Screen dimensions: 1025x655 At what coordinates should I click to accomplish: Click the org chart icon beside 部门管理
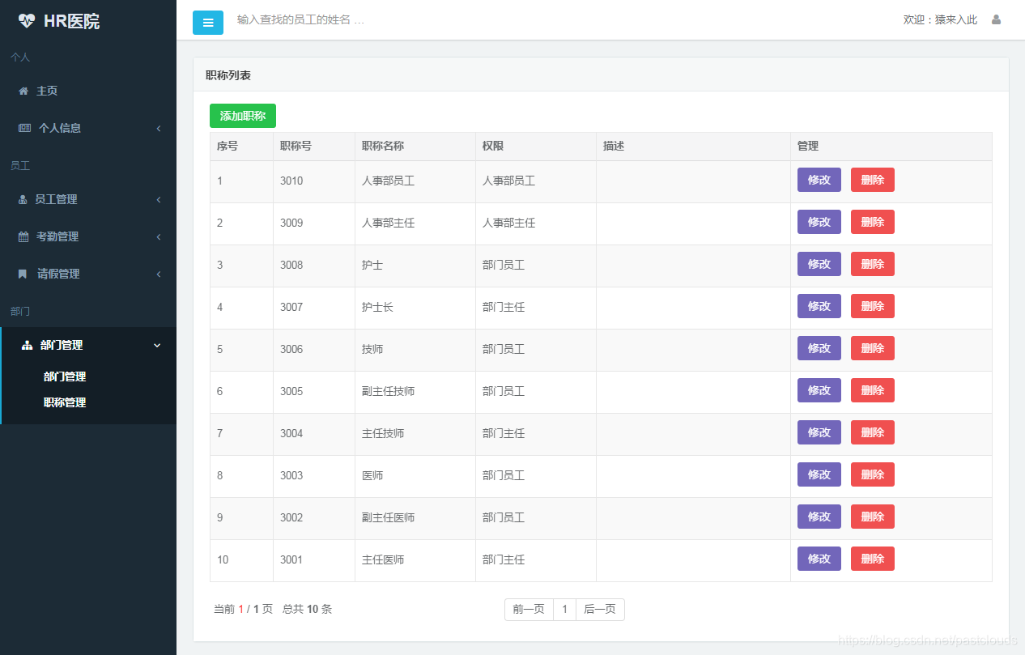pos(27,345)
